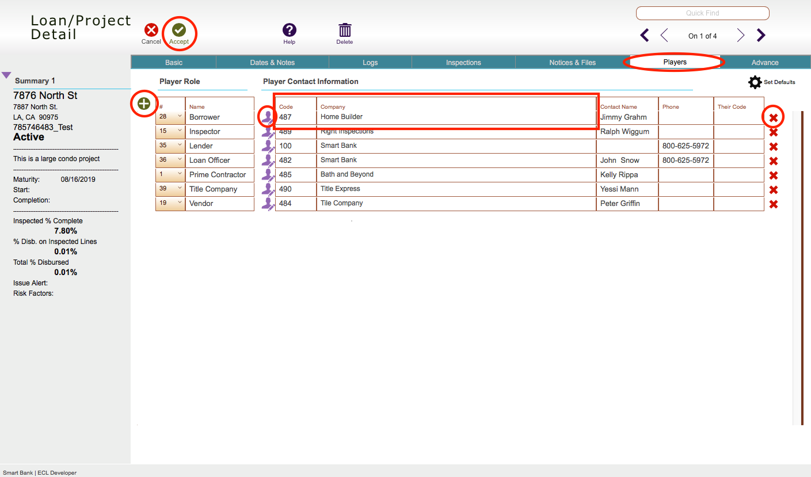Image resolution: width=811 pixels, height=477 pixels.
Task: Jump to the first loan record
Action: [644, 35]
